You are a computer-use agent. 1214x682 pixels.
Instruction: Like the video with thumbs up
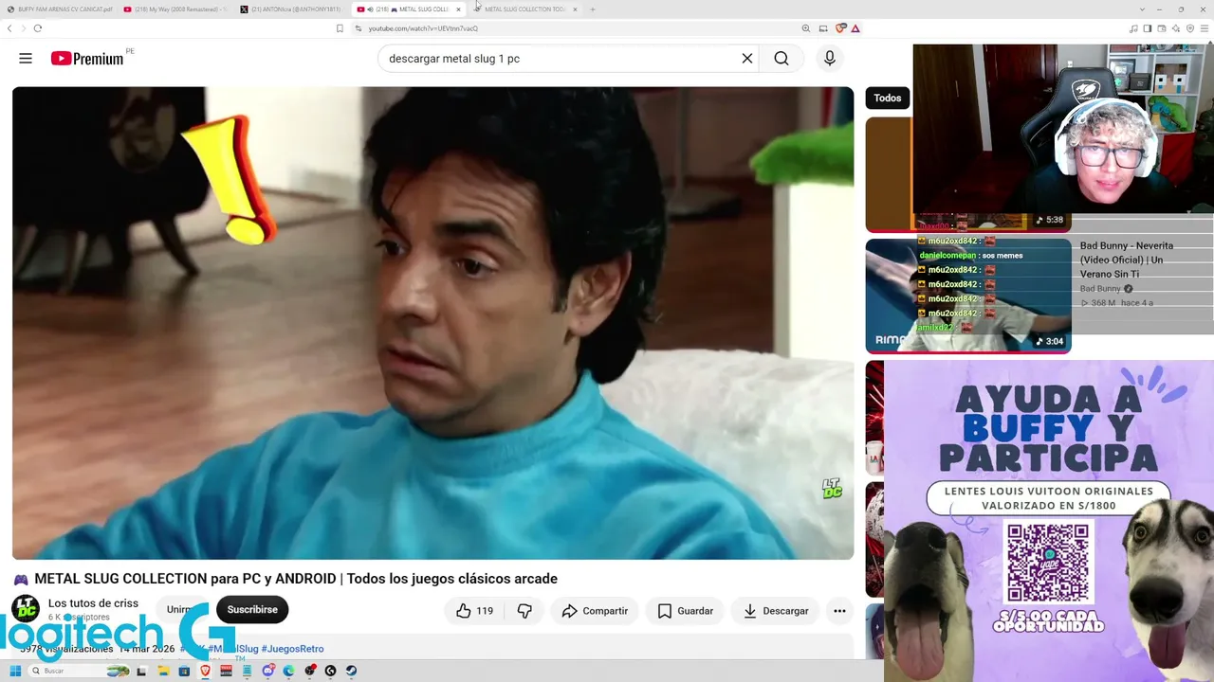tap(475, 611)
